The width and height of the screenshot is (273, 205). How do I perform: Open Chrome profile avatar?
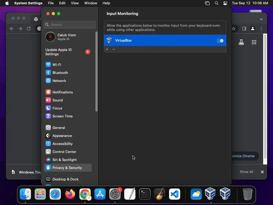[x=253, y=29]
